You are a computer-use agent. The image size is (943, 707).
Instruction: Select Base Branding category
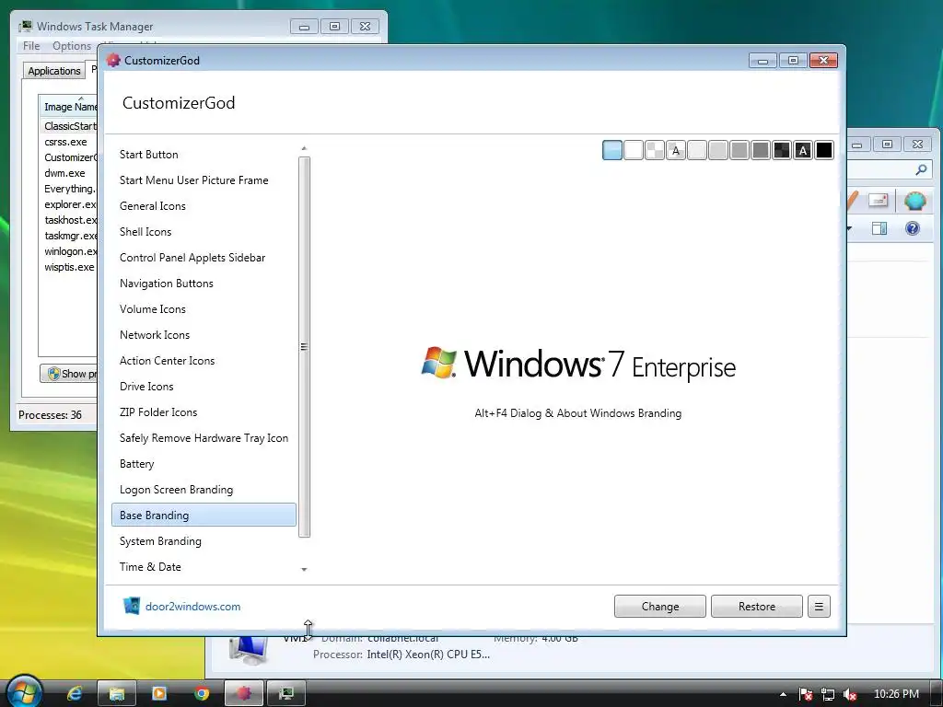[x=204, y=516]
